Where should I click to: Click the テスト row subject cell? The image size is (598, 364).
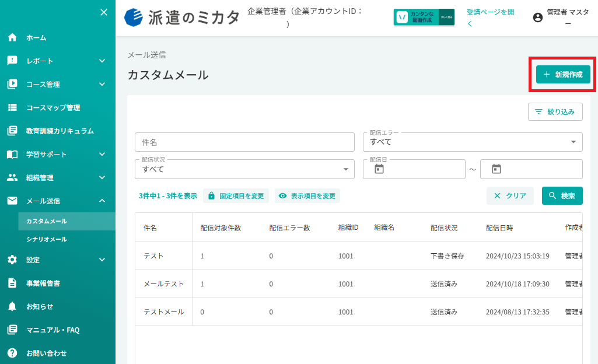(163, 256)
